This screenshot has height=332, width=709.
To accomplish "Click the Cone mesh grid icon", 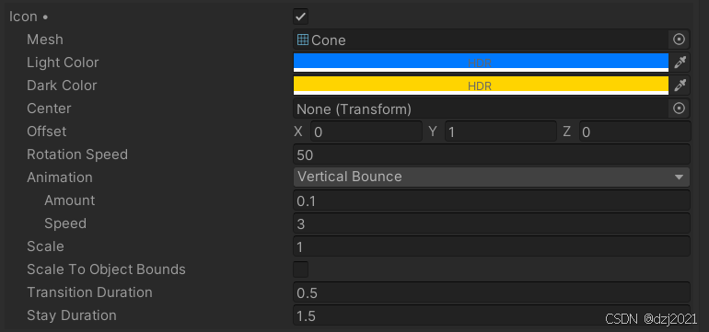I will pyautogui.click(x=303, y=40).
